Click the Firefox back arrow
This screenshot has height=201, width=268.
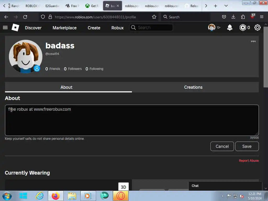pos(6,17)
